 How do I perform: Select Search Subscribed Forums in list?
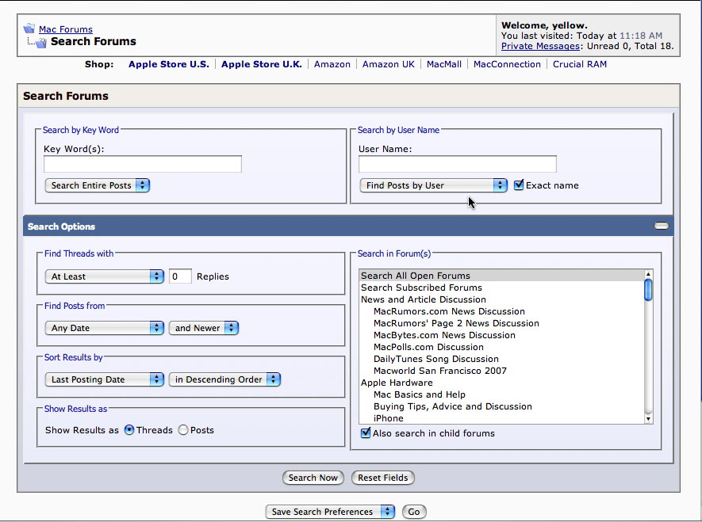(501, 288)
